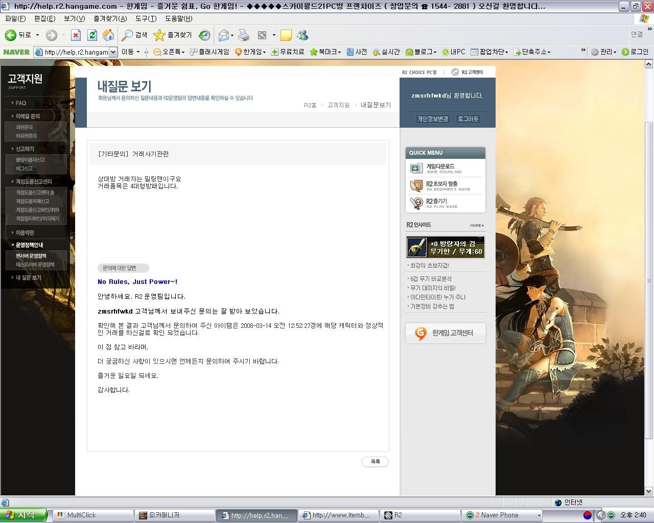Click the IE Back arrow icon
Viewport: 654px width, 523px height.
tap(10, 35)
